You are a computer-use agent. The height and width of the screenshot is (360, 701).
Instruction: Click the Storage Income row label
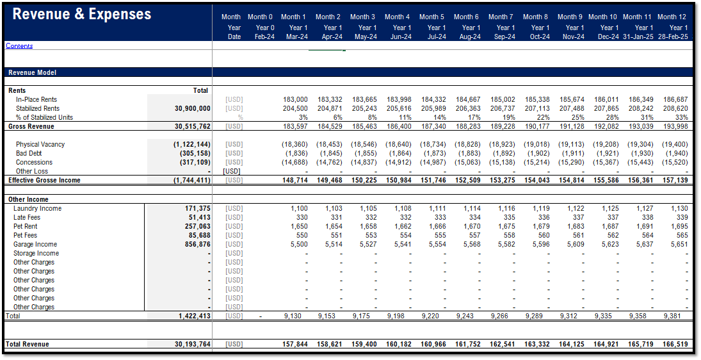click(x=36, y=254)
